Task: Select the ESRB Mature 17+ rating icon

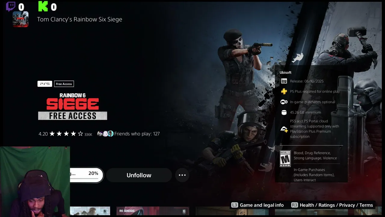Action: [x=285, y=159]
